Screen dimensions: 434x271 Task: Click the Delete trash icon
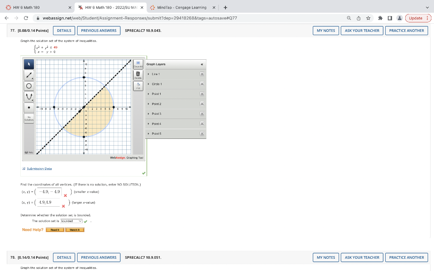coord(138,75)
